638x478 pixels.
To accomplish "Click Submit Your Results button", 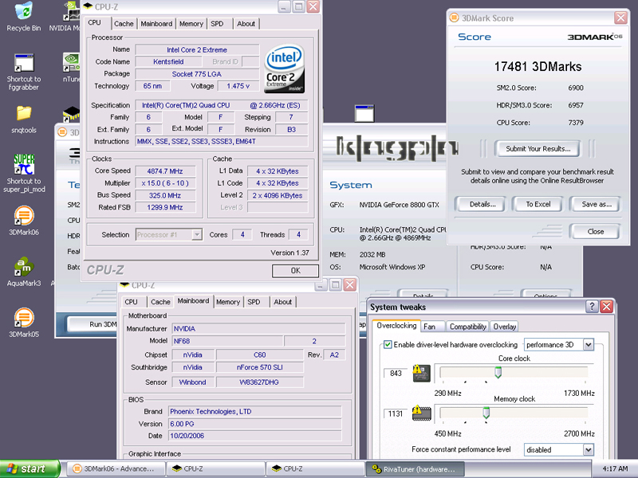I will [538, 149].
